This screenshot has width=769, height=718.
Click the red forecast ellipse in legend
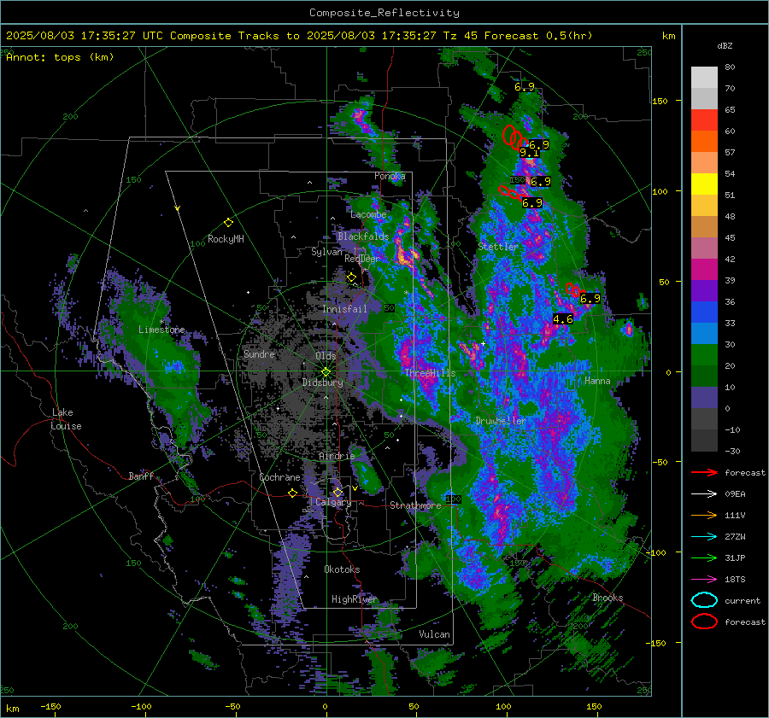(704, 622)
